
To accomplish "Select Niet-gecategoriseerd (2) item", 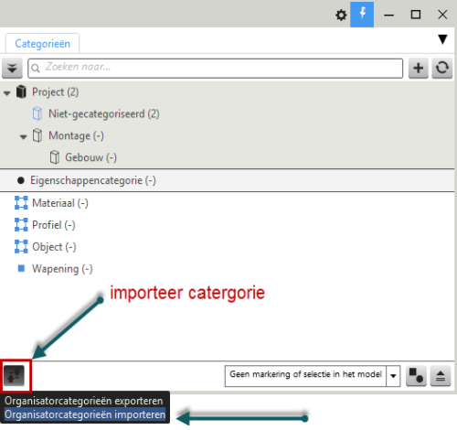I will (104, 113).
